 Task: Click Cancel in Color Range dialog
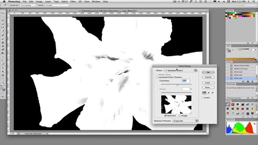(x=208, y=77)
